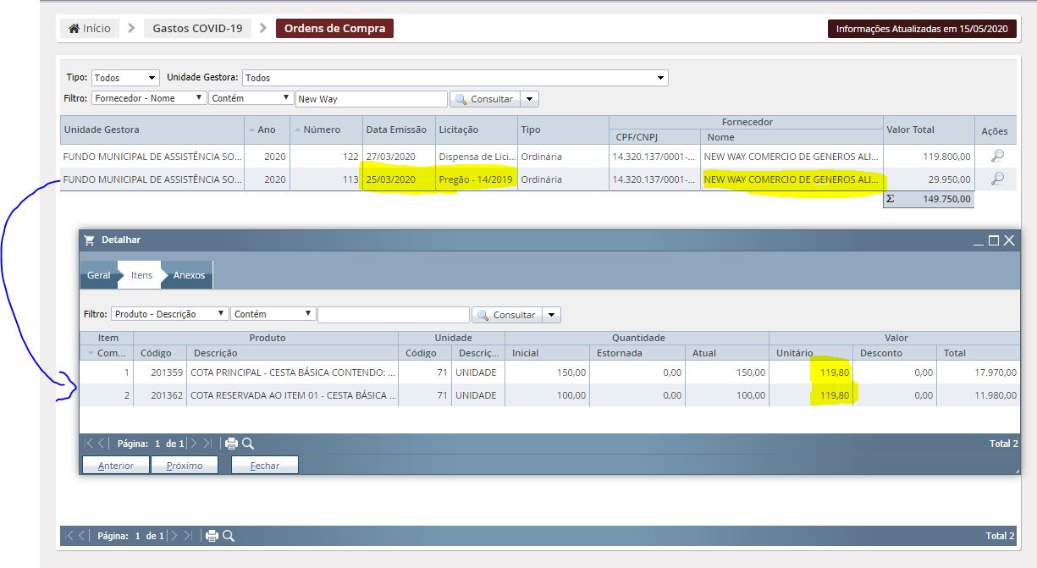Image resolution: width=1037 pixels, height=568 pixels.
Task: Click Anterior button
Action: point(115,466)
